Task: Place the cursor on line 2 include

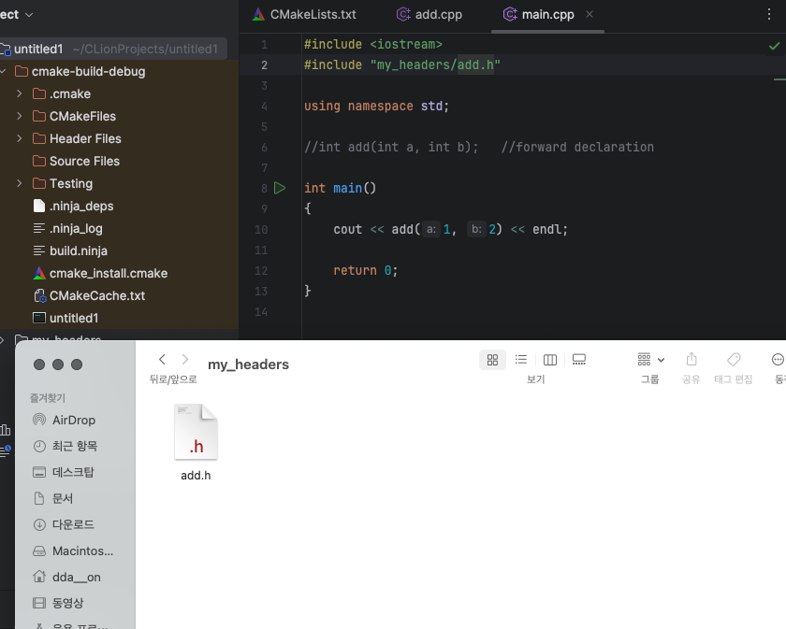Action: 402,65
